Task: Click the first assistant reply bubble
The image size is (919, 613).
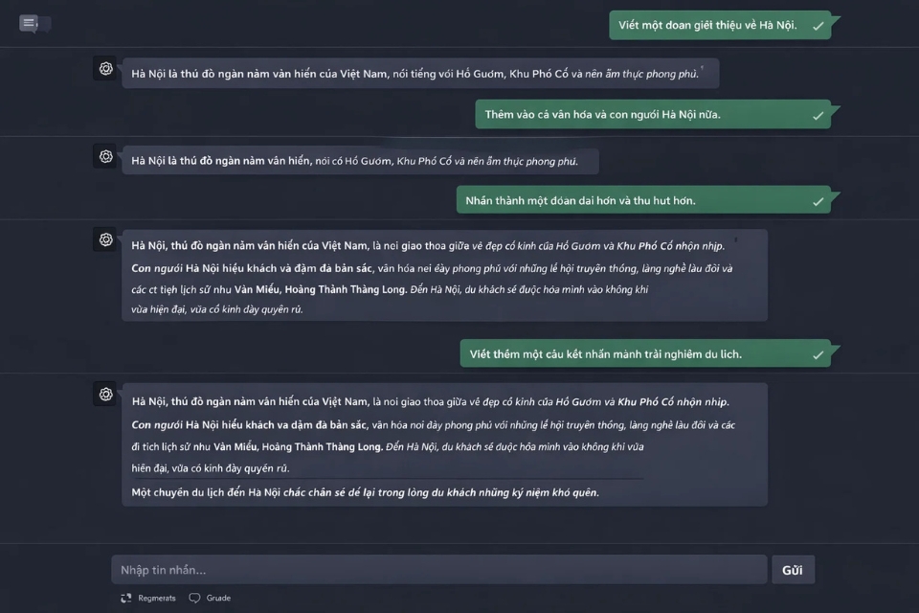Action: coord(419,74)
